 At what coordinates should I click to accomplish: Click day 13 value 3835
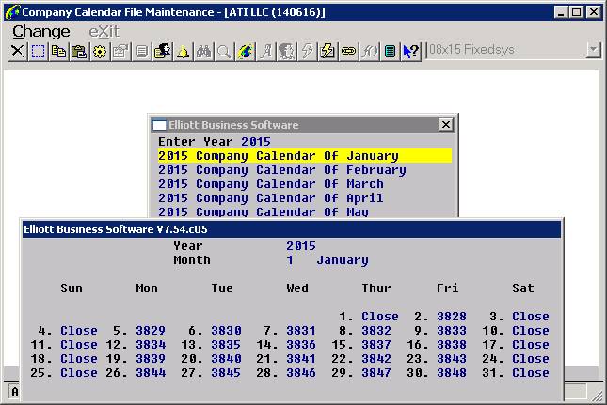point(226,345)
